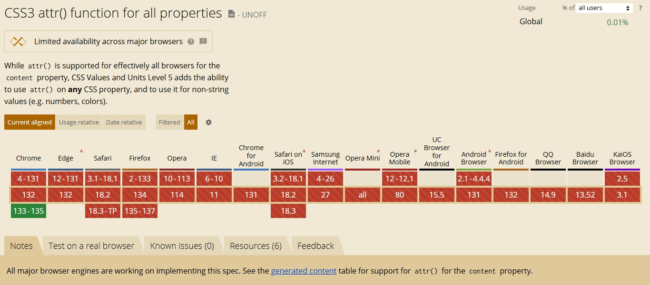Click the question mark beside usage dropdown
This screenshot has width=650, height=285.
[x=640, y=8]
